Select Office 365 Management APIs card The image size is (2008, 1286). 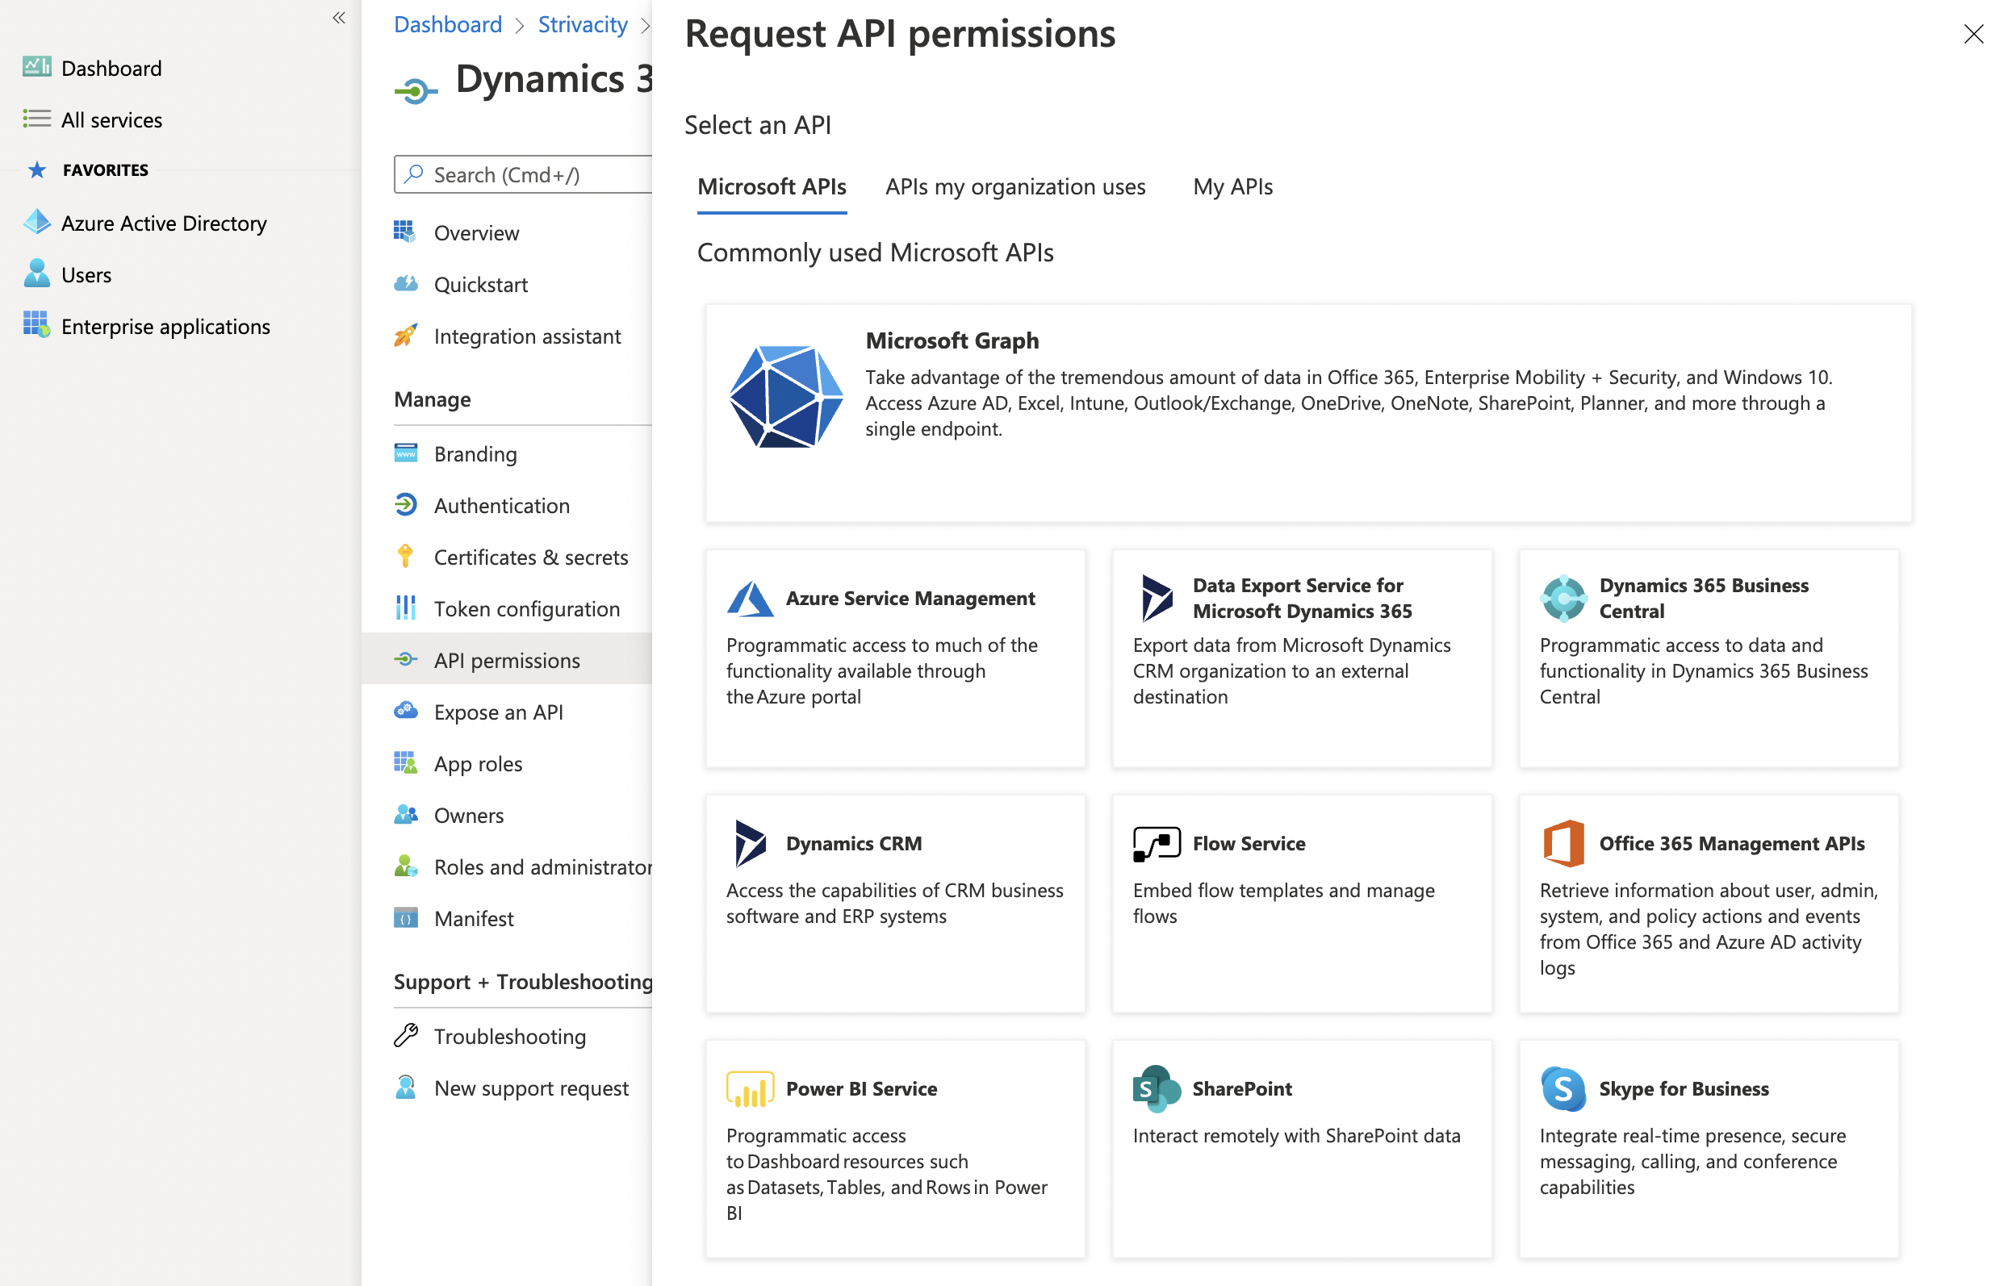[x=1709, y=904]
